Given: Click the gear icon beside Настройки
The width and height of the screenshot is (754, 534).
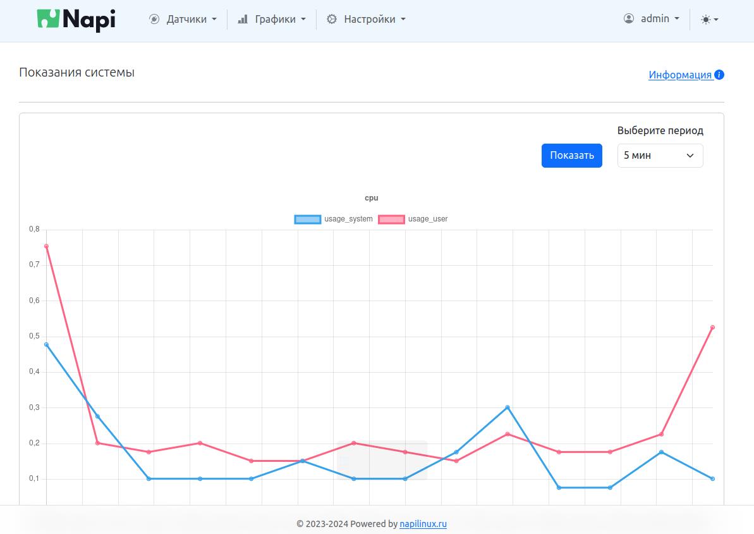Looking at the screenshot, I should pyautogui.click(x=332, y=19).
